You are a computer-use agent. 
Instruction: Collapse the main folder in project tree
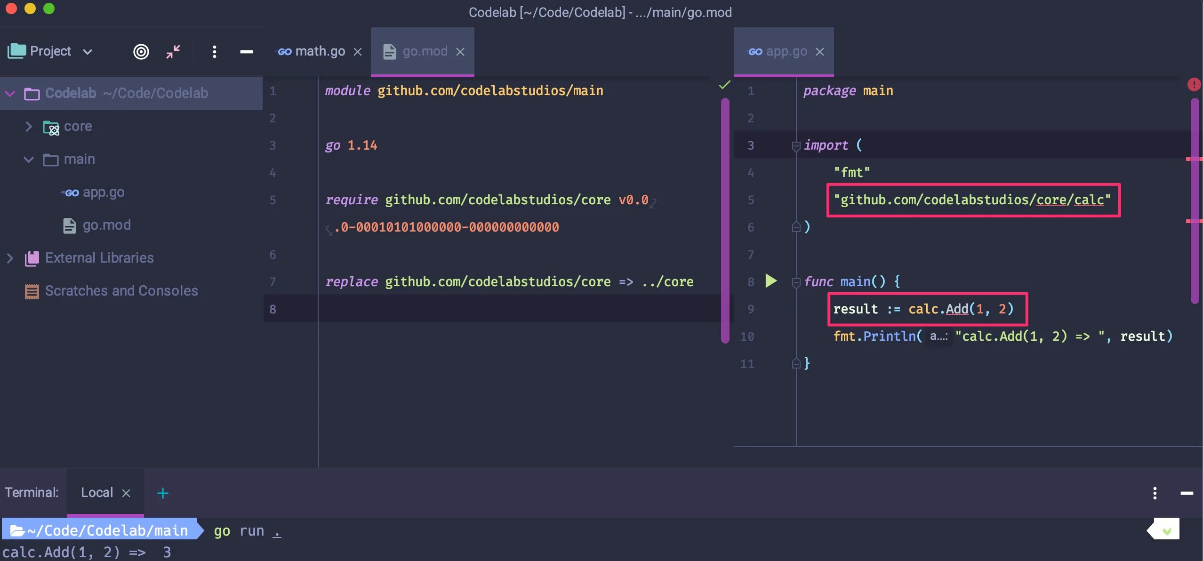point(29,159)
